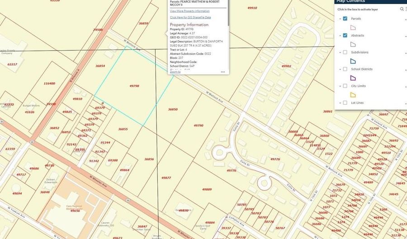
Task: Open the popup's three-dot more options menu
Action: pos(222,72)
